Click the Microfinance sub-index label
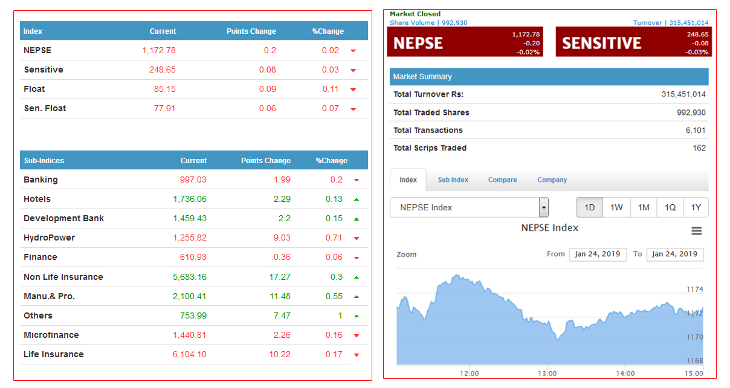The height and width of the screenshot is (388, 730). [51, 335]
